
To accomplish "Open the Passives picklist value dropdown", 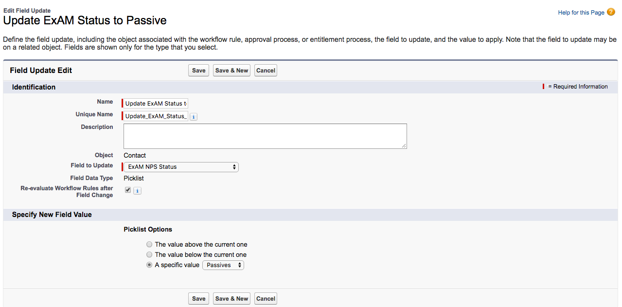I will (223, 265).
